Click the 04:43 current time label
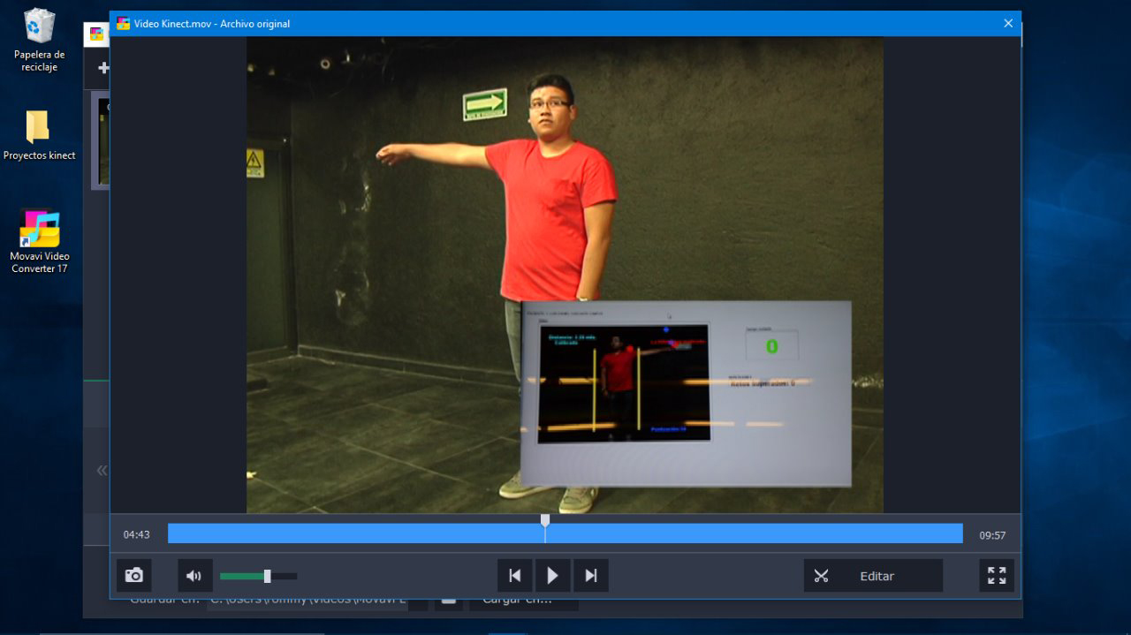1131x635 pixels. [x=136, y=535]
